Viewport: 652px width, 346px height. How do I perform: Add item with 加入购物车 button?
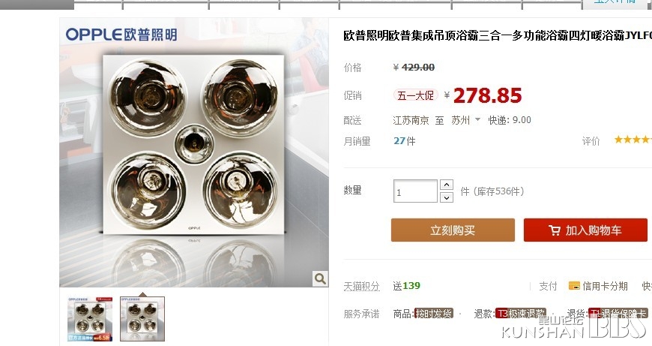coord(585,230)
